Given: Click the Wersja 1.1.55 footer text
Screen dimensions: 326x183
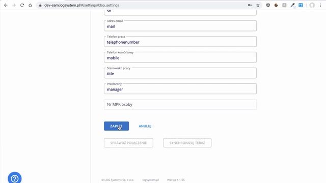Looking at the screenshot, I should tap(176, 180).
